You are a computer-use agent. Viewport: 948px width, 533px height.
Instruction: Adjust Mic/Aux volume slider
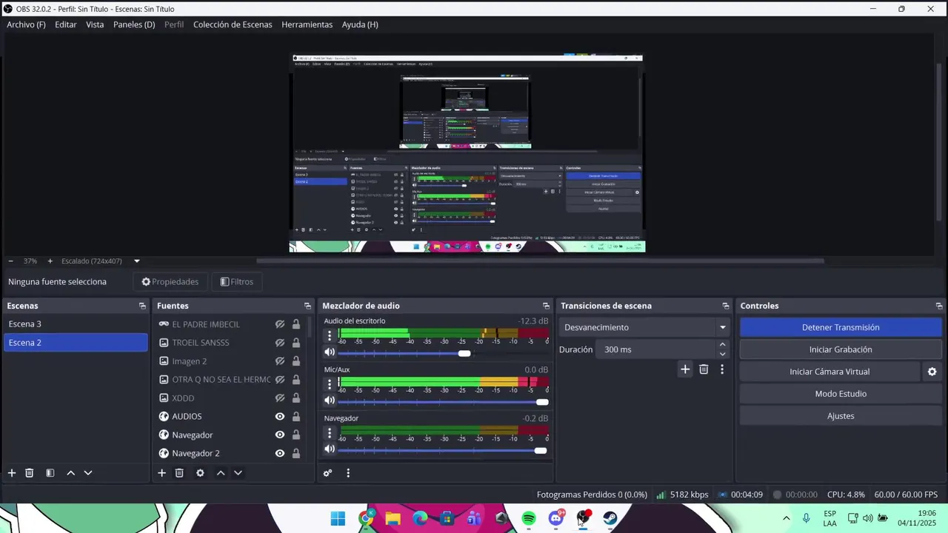(x=542, y=401)
